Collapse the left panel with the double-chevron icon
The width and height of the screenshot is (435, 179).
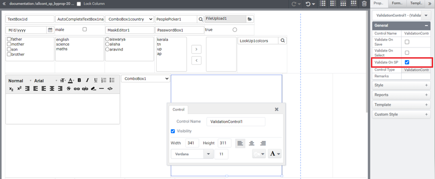(x=4, y=4)
